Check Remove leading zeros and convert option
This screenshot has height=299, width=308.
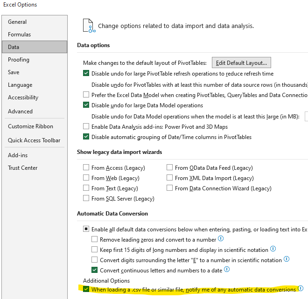94,239
